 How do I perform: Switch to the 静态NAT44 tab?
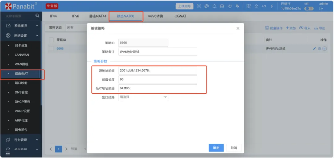[x=97, y=16]
